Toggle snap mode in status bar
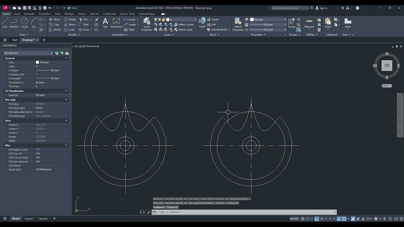This screenshot has height=227, width=404. [308, 218]
